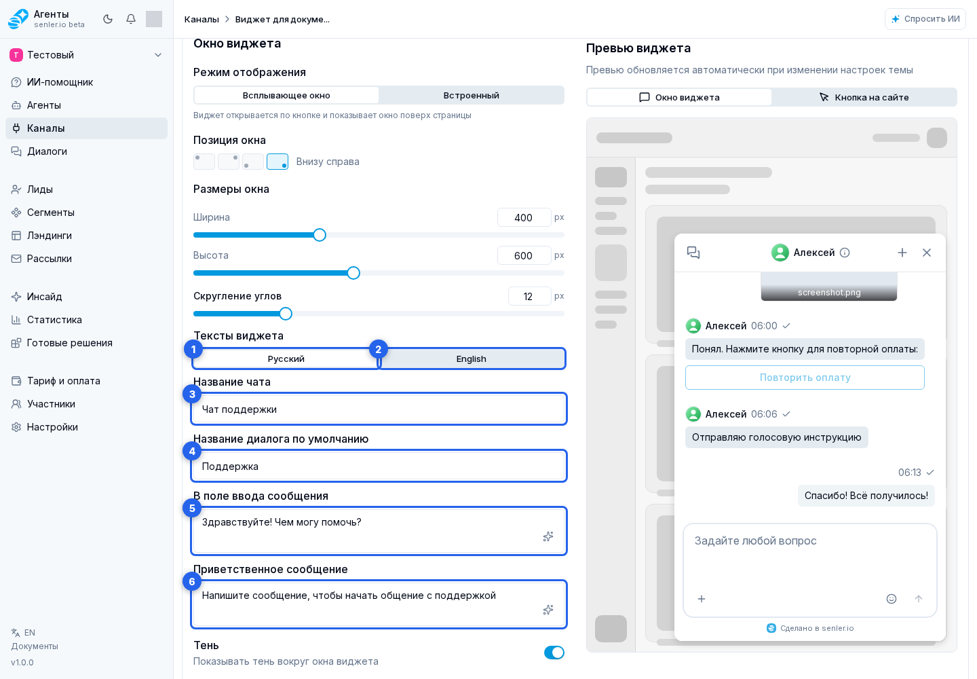Adjust Скругление углов slider handle
The width and height of the screenshot is (977, 679).
tap(286, 314)
